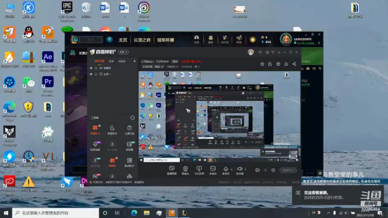The width and height of the screenshot is (388, 218).
Task: Open Task View on the taskbar
Action: tap(117, 213)
